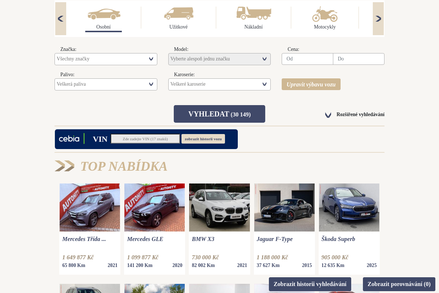Open the Škoda Superb car photo

tap(349, 207)
